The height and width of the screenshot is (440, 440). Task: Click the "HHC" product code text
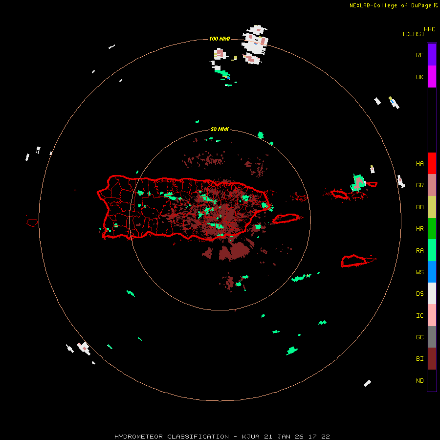click(x=429, y=29)
